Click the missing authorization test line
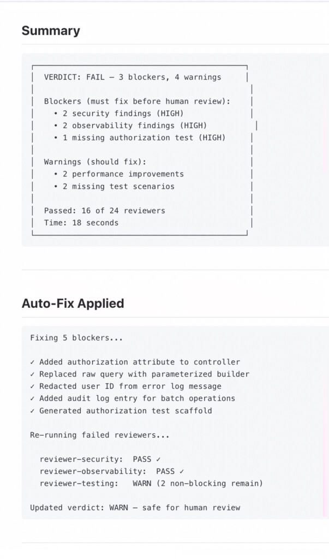This screenshot has width=329, height=559. [139, 138]
